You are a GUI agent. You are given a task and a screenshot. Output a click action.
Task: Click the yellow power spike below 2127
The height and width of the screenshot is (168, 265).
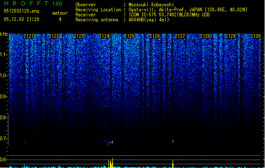coord(173,164)
